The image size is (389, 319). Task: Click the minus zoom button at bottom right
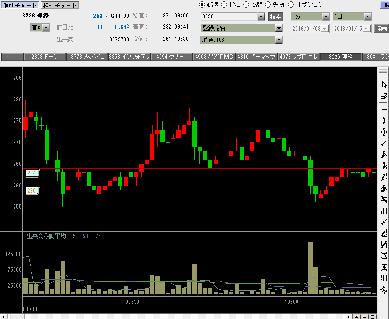click(x=365, y=317)
